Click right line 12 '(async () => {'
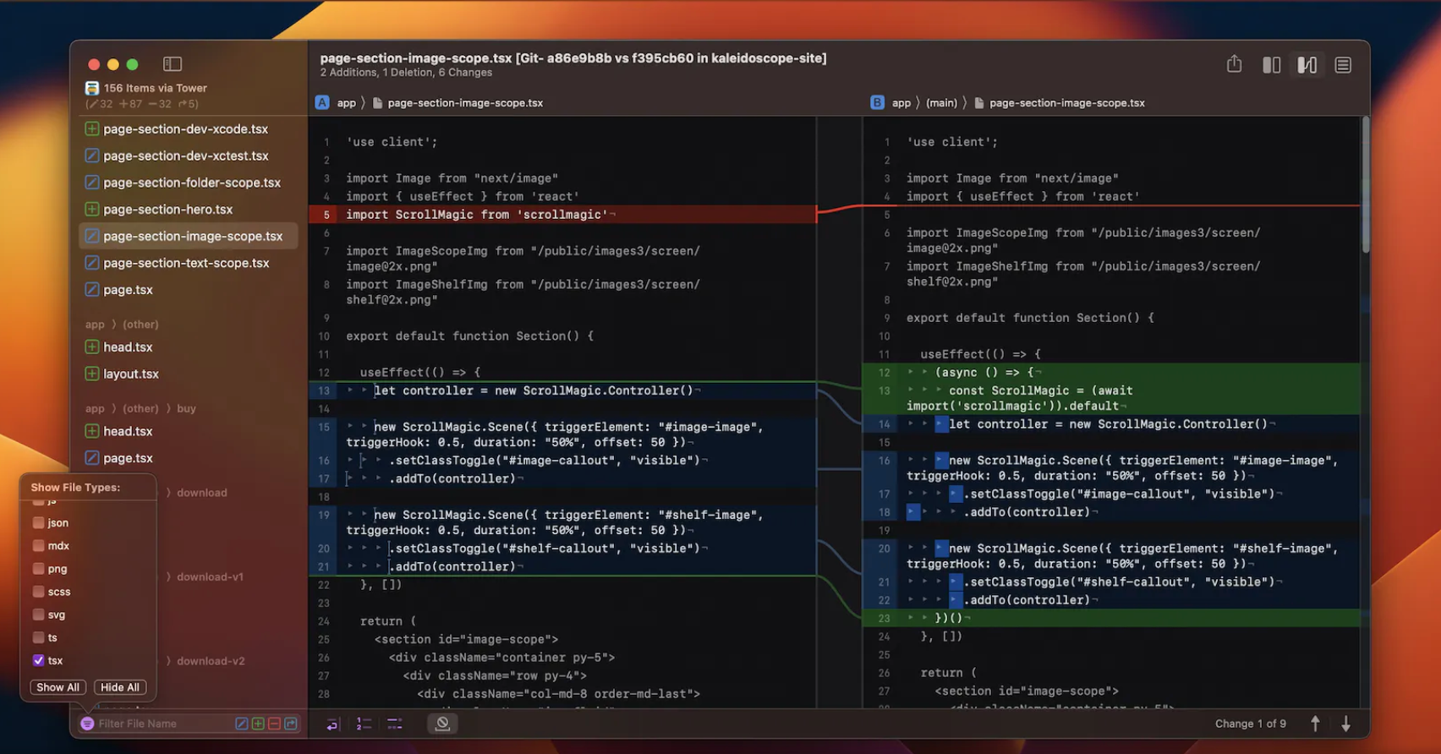1441x754 pixels. pyautogui.click(x=1110, y=372)
